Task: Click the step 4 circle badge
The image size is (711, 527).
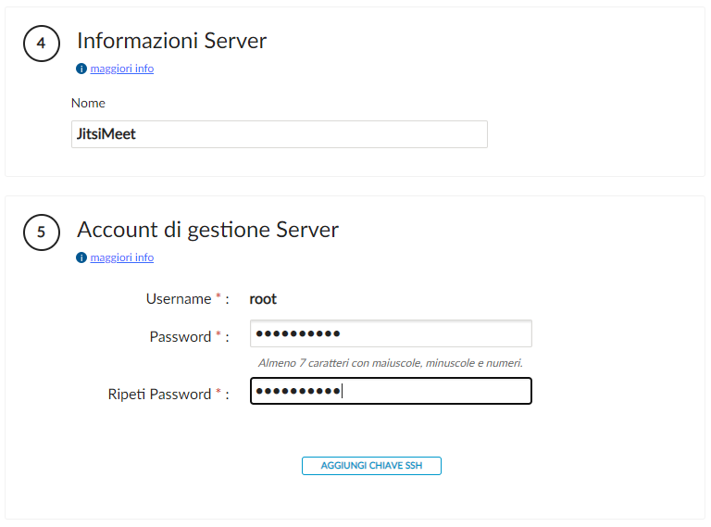Action: click(x=41, y=44)
